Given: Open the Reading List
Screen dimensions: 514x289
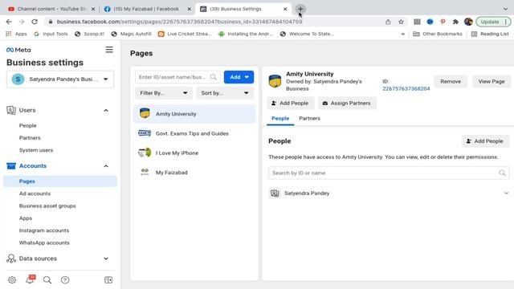Looking at the screenshot, I should pyautogui.click(x=490, y=34).
